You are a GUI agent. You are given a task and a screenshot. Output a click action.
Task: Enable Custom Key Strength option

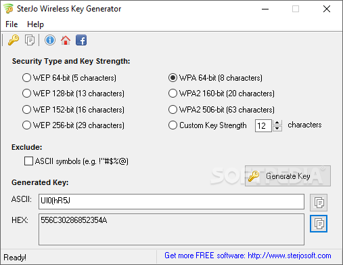[208, 125]
